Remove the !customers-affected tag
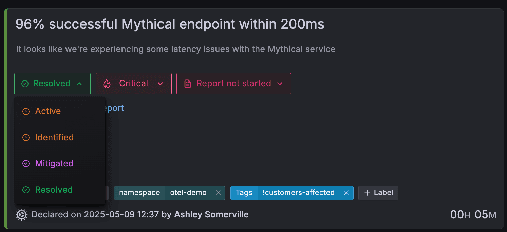 (346, 193)
